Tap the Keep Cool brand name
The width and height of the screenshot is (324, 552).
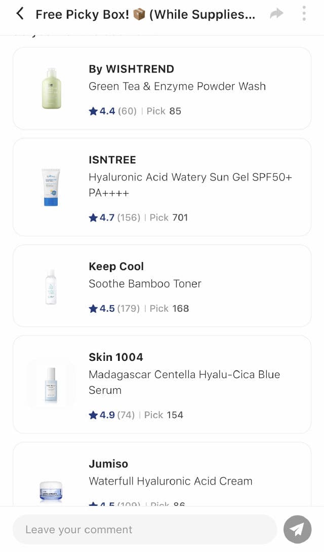pyautogui.click(x=116, y=267)
